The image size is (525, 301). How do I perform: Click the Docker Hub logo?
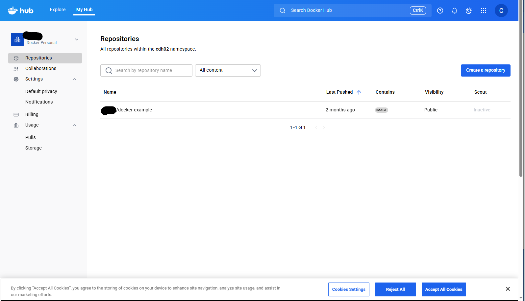[x=21, y=11]
